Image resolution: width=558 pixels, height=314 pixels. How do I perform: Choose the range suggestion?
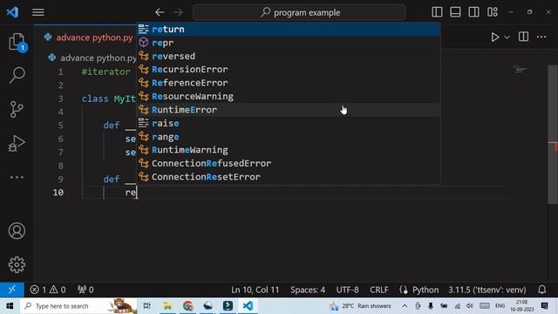pos(289,137)
